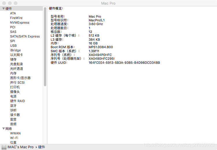Select PCI in the hardware list

coord(13,27)
